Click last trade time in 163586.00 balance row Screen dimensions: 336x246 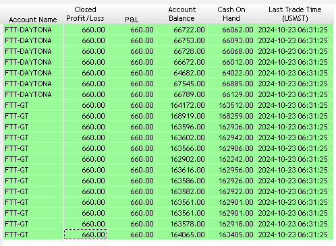295,181
